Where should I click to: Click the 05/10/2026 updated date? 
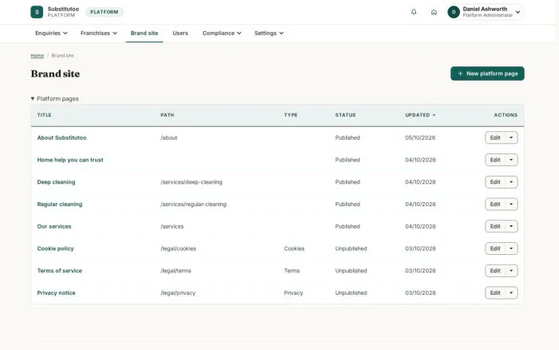(x=420, y=137)
